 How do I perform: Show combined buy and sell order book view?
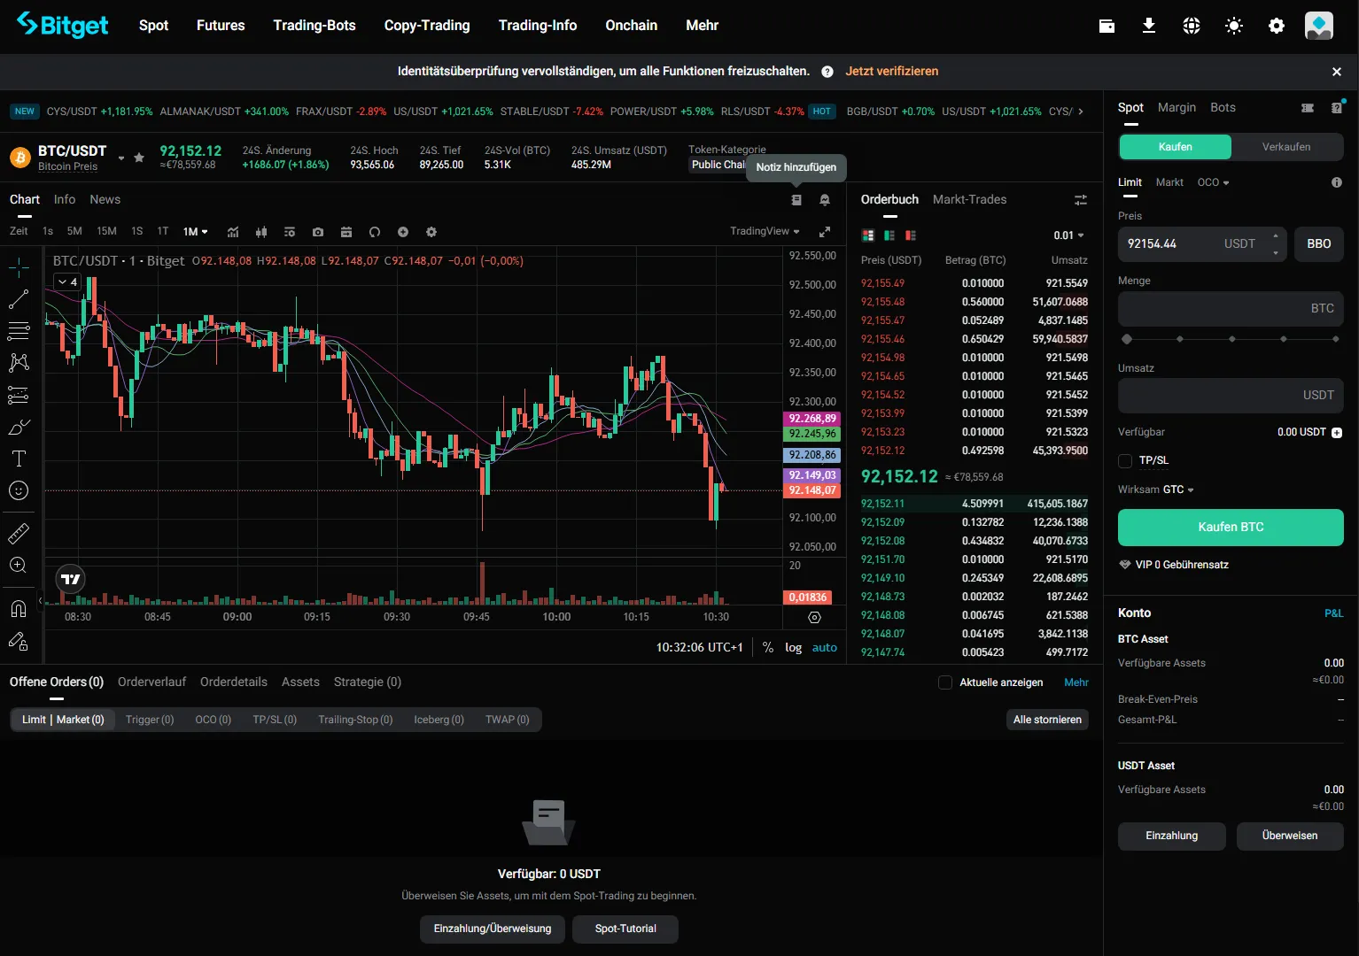[x=868, y=235]
